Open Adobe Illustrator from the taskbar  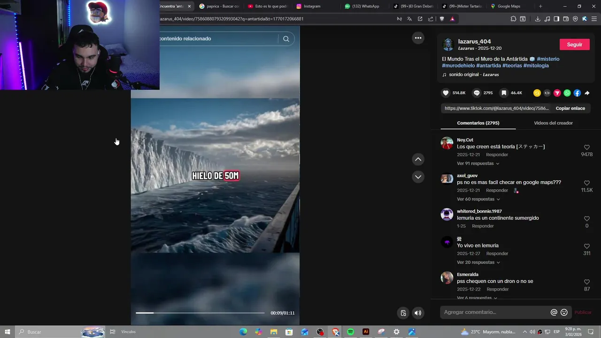[366, 332]
